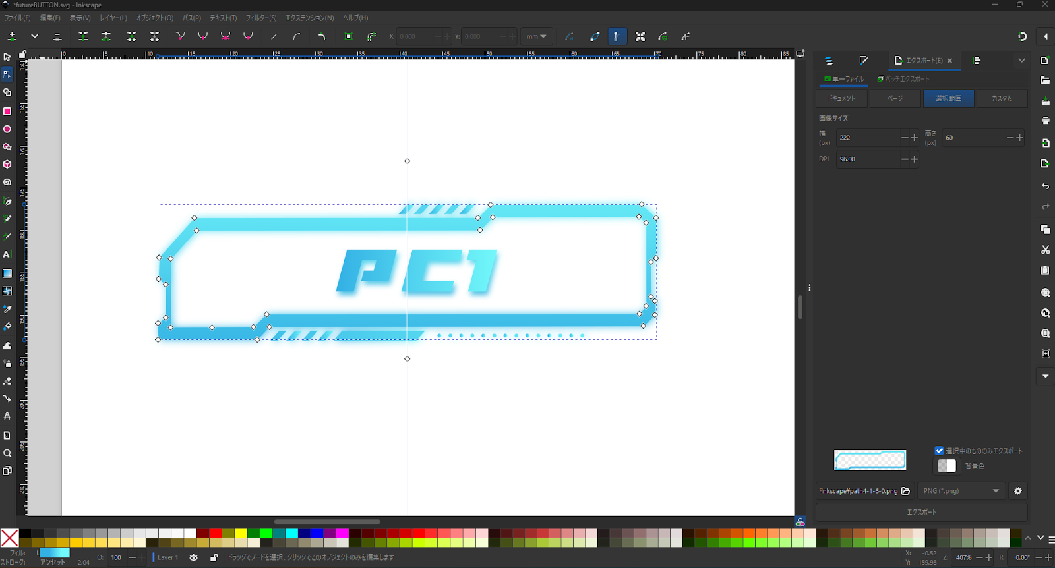Click the export background color swatch
1055x568 pixels.
(x=947, y=466)
